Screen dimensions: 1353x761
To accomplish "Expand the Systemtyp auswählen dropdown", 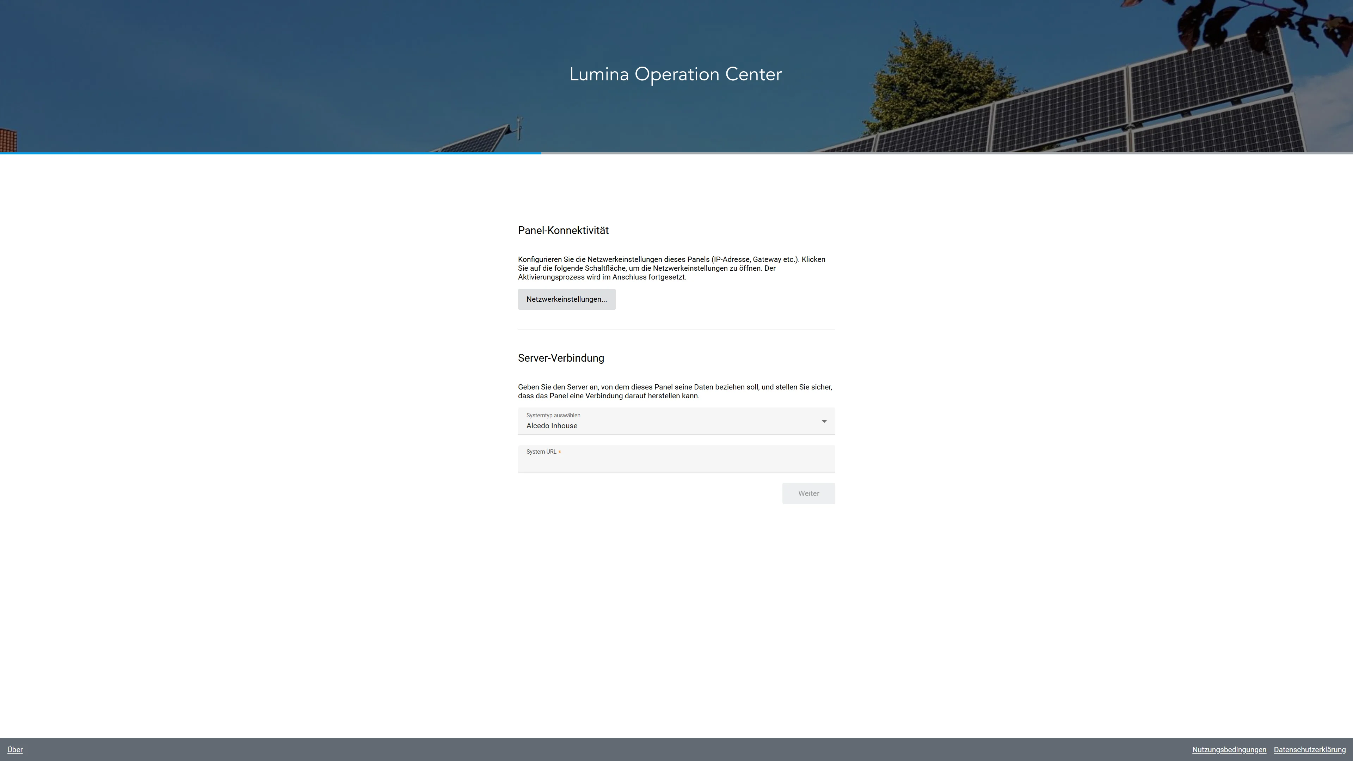I will click(676, 421).
